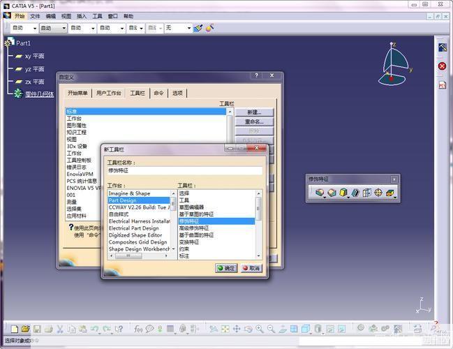453x349 pixels.
Task: Switch to the 命令 tab
Action: (158, 93)
